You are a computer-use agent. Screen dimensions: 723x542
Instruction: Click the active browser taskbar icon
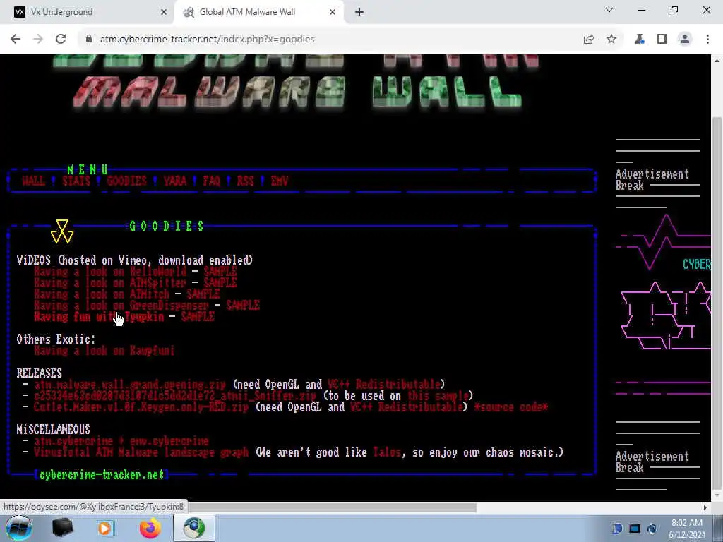coord(194,528)
